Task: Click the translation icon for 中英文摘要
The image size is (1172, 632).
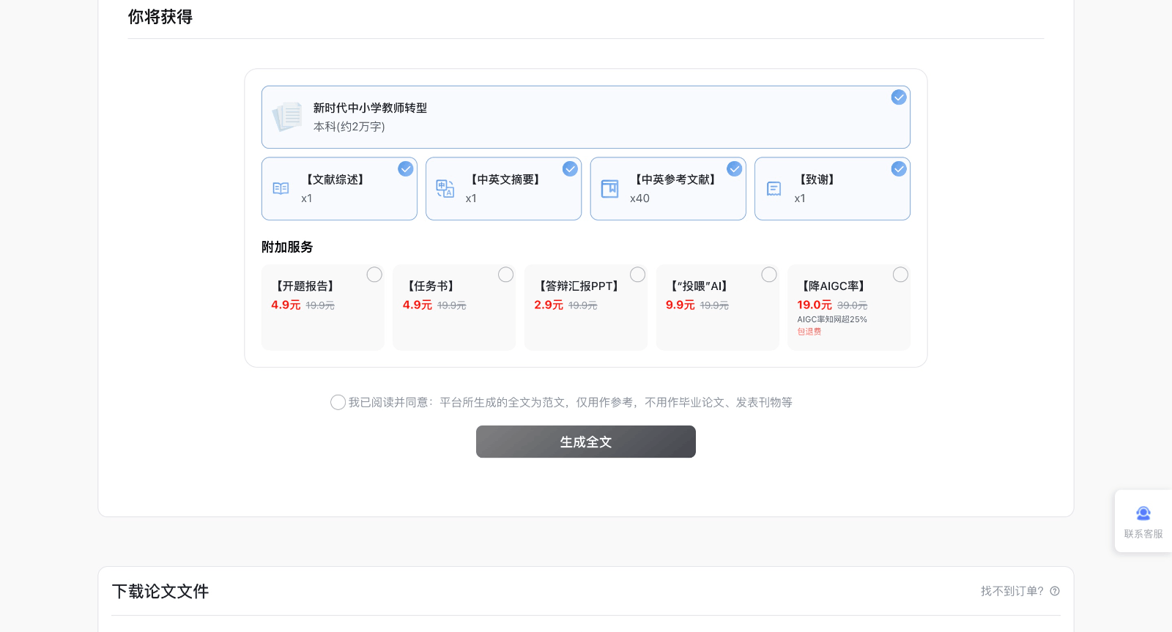Action: (x=445, y=189)
